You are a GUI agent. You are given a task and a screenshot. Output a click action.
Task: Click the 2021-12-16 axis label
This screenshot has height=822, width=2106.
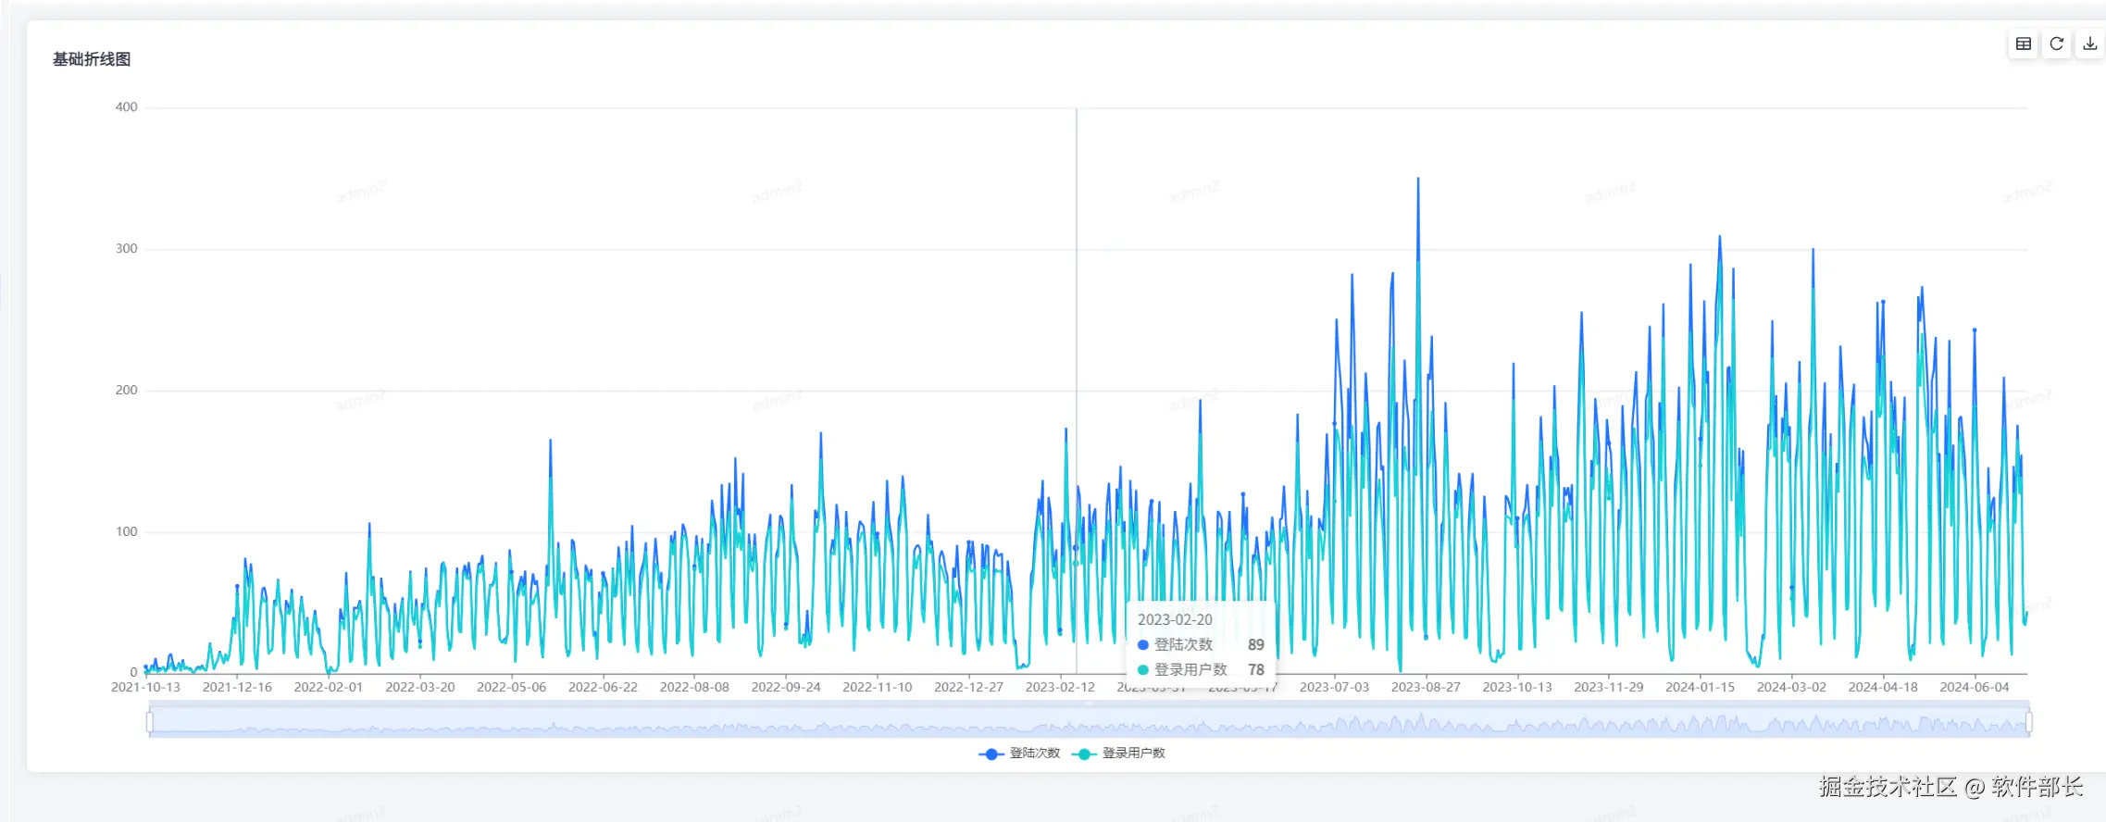pyautogui.click(x=237, y=687)
